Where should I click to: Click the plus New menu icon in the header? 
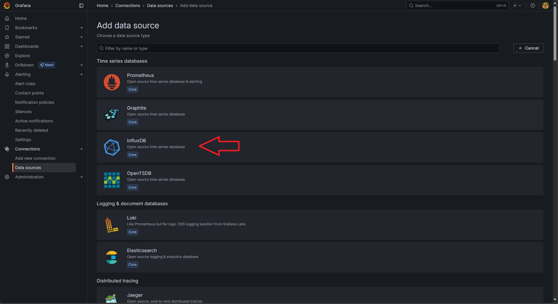click(515, 6)
